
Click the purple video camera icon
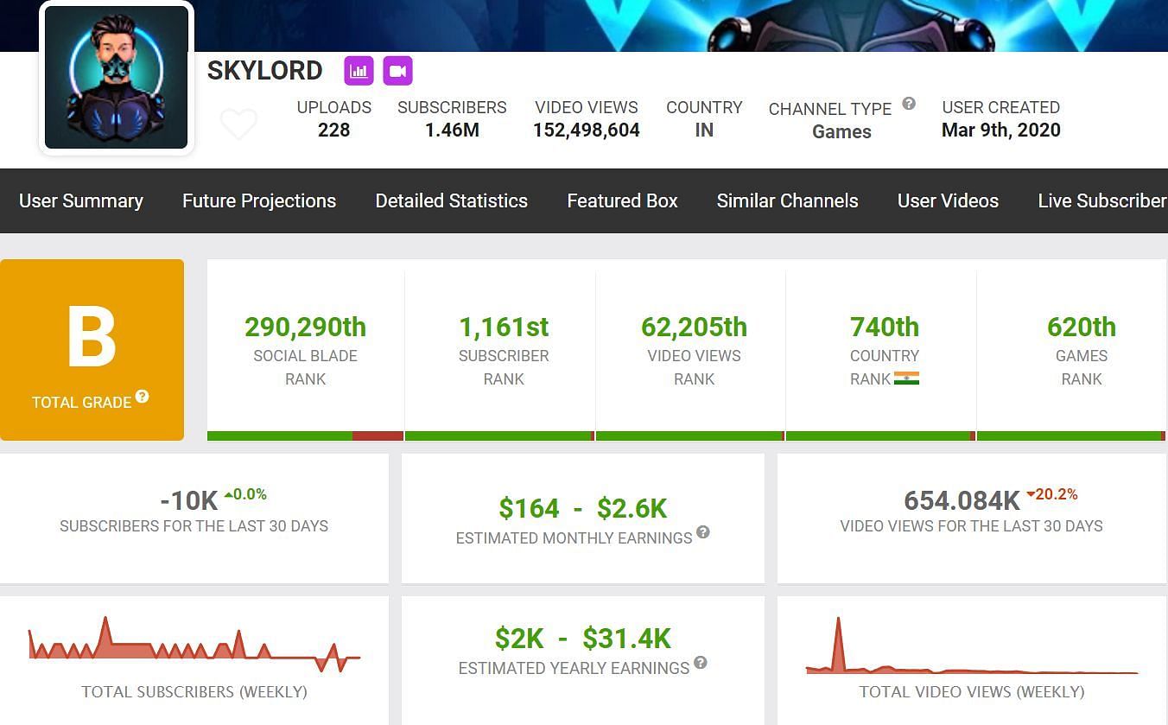pyautogui.click(x=397, y=71)
